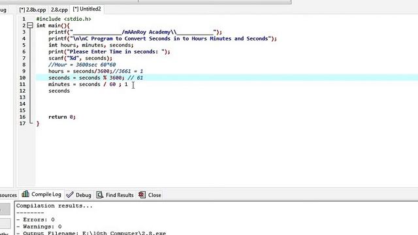Click the lone 'seconds' on line 12
The width and height of the screenshot is (418, 235).
click(x=59, y=91)
